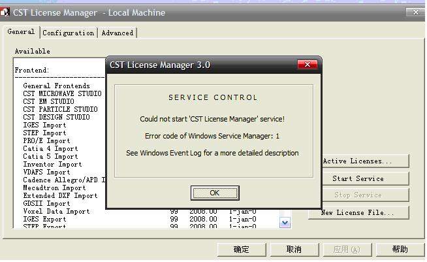
Task: Click the 'Could not start' error message
Action: (212, 119)
